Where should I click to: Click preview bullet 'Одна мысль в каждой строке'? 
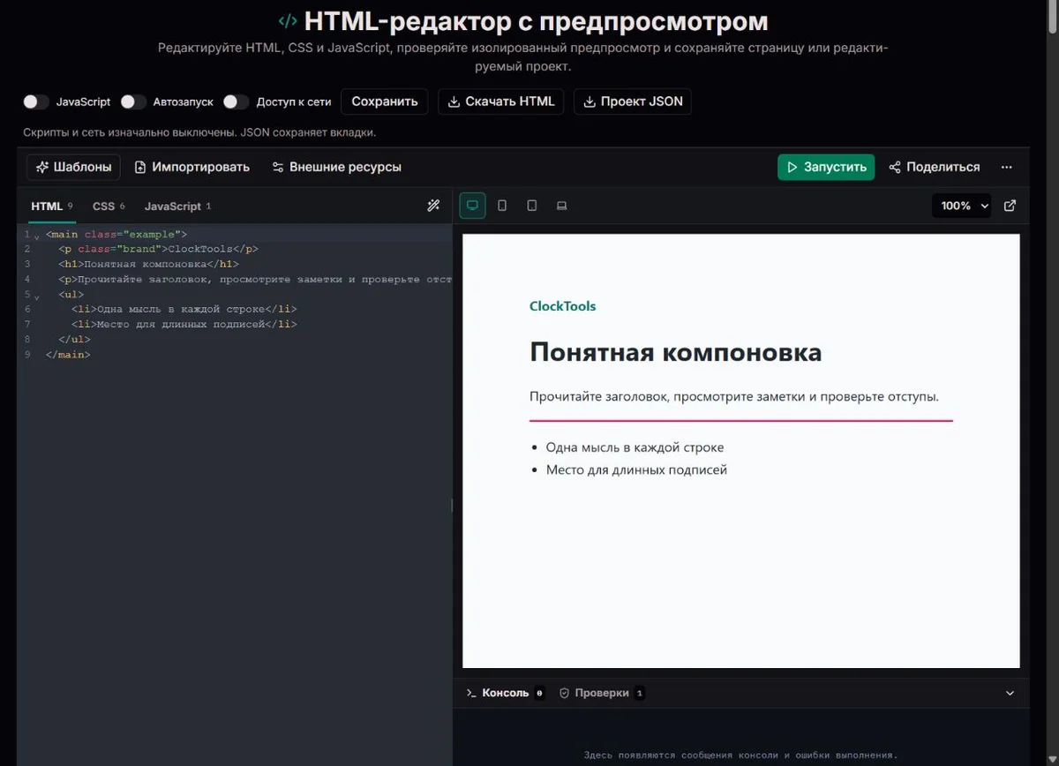[635, 447]
